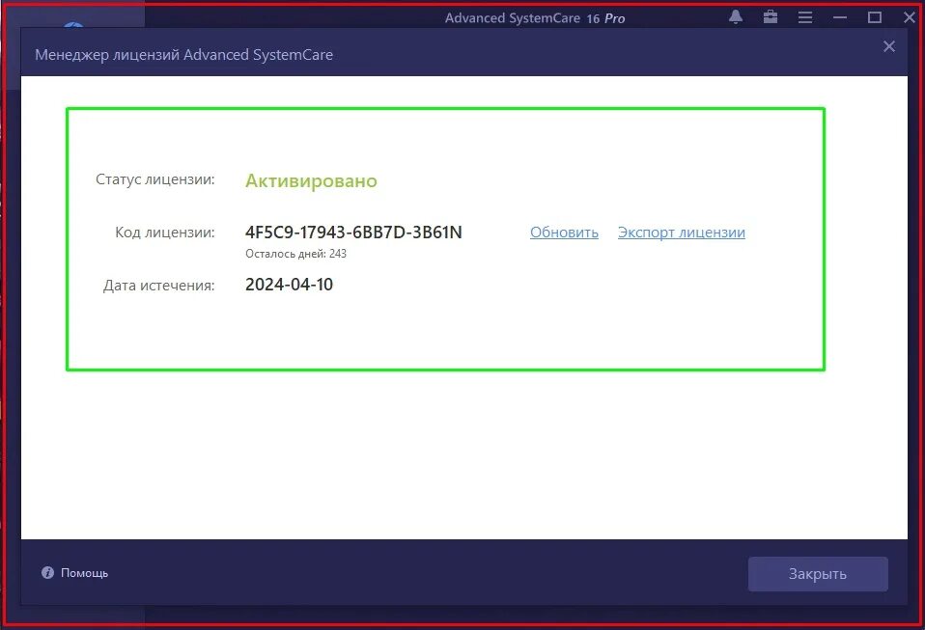Open the hamburger options menu
The image size is (925, 630).
[804, 17]
